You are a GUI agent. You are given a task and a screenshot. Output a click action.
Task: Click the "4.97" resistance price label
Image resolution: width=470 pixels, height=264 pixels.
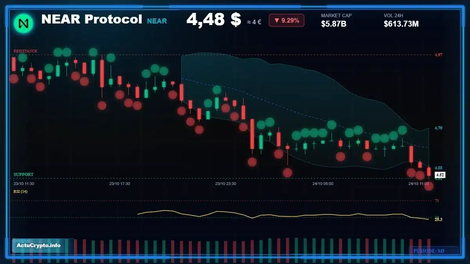click(439, 55)
